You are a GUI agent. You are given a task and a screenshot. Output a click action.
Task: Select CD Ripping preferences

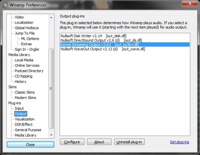(x=24, y=76)
